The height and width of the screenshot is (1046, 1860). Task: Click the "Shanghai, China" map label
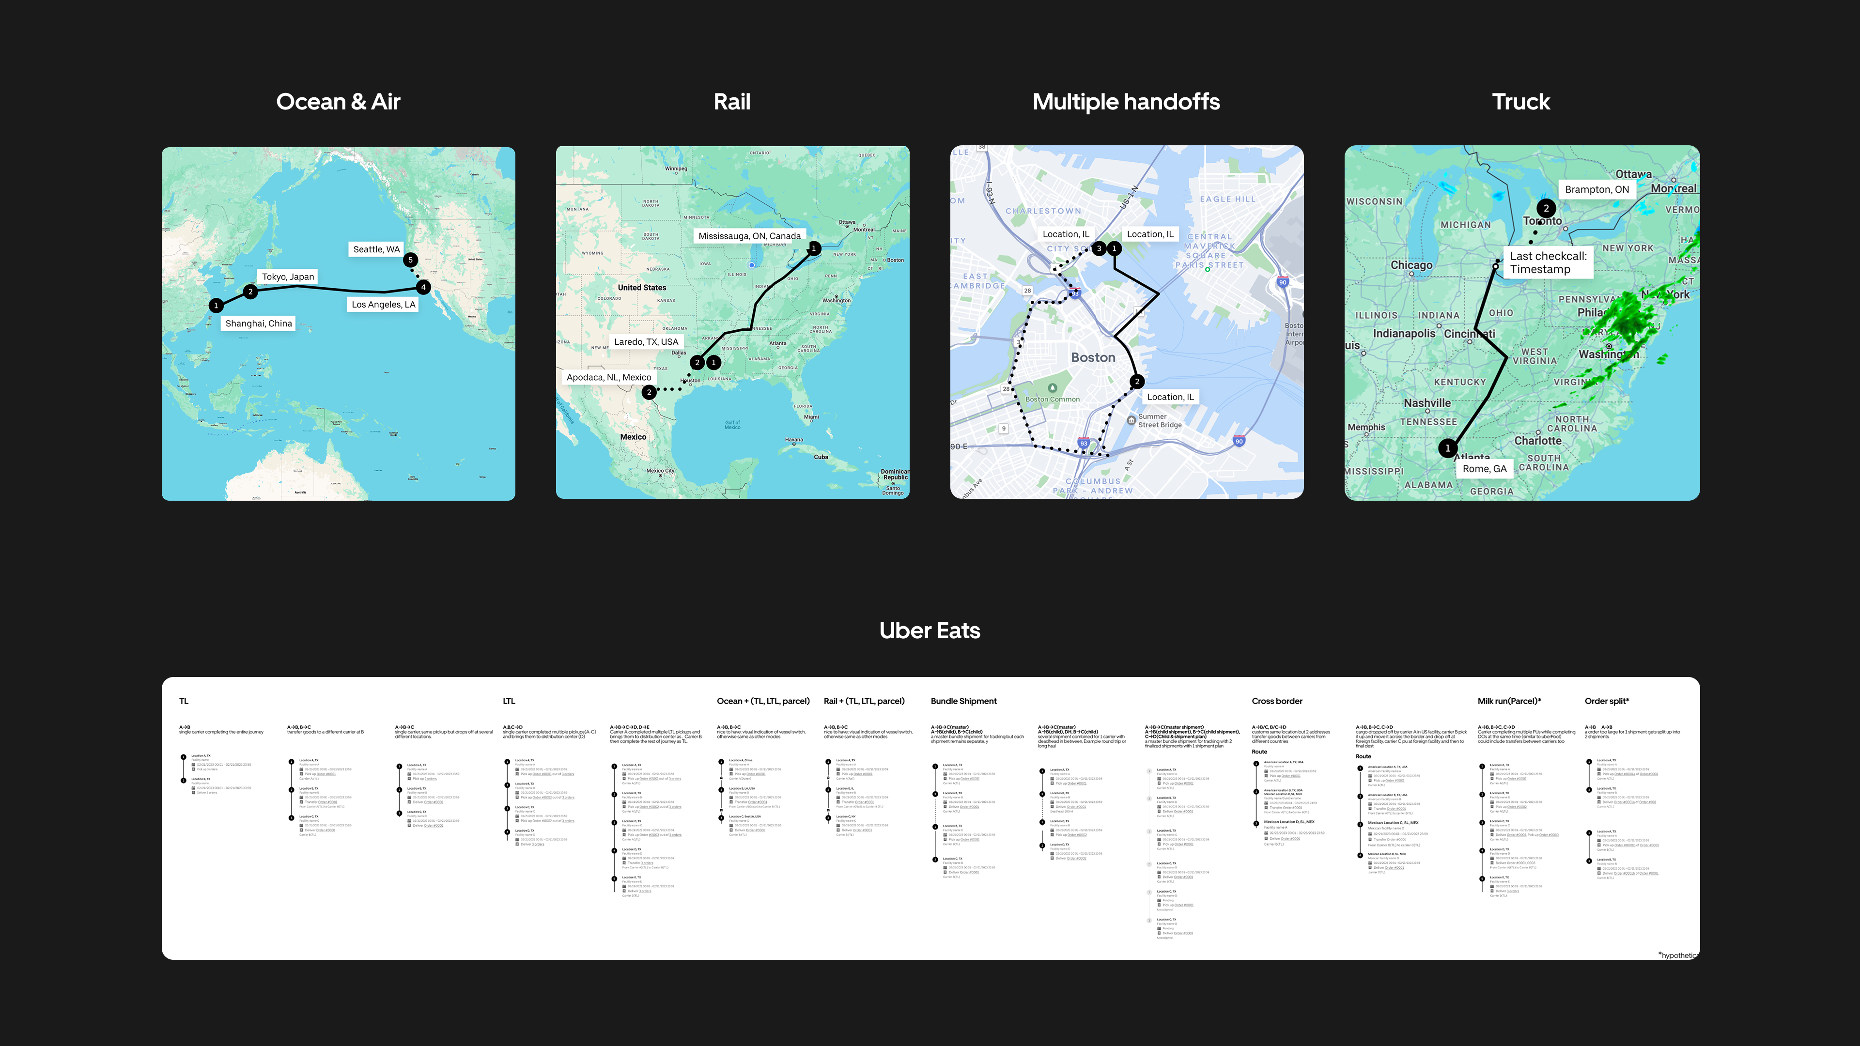coord(259,323)
